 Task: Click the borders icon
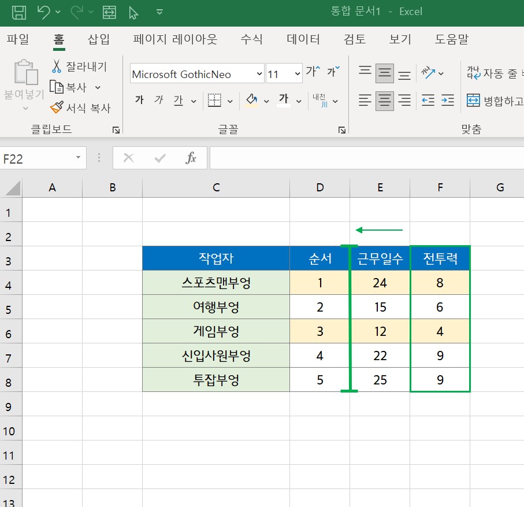214,100
